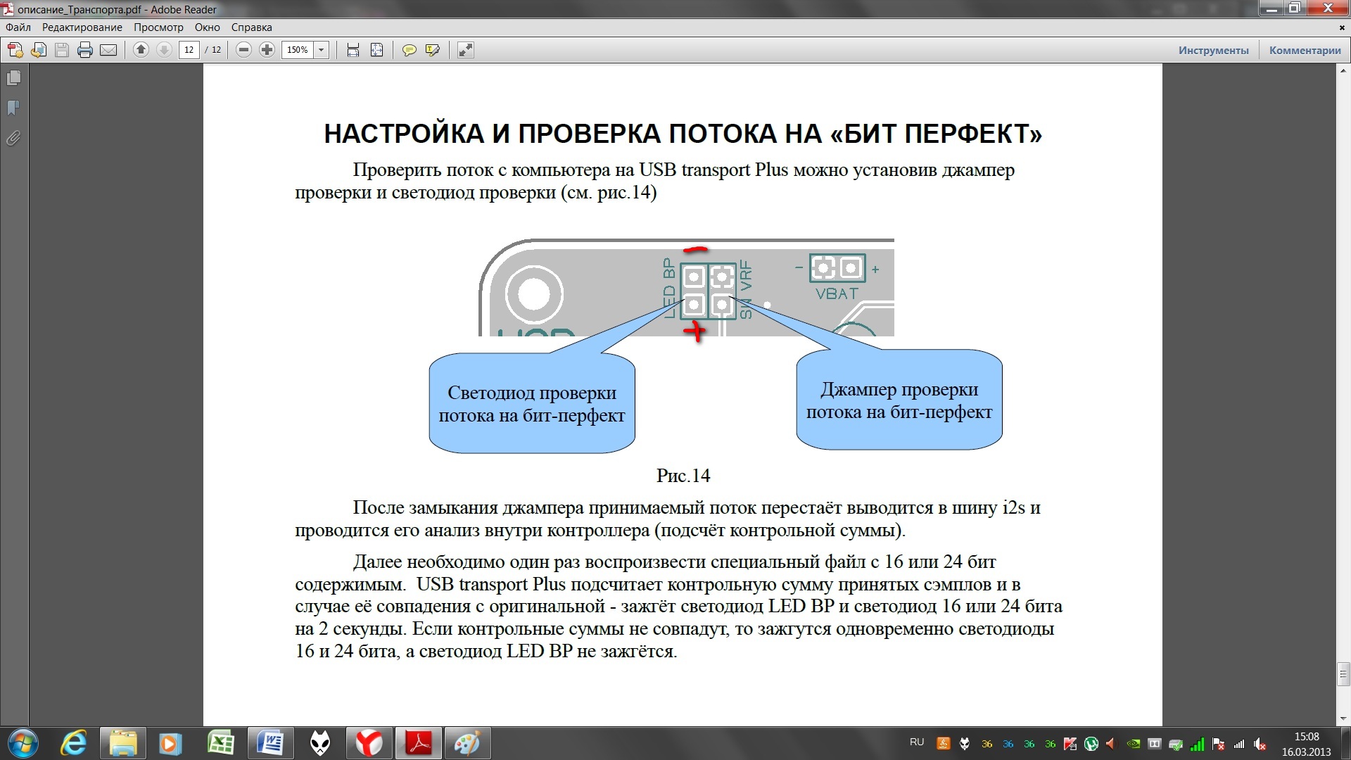The image size is (1351, 760).
Task: Open the zoom level dropdown arrow
Action: coord(322,50)
